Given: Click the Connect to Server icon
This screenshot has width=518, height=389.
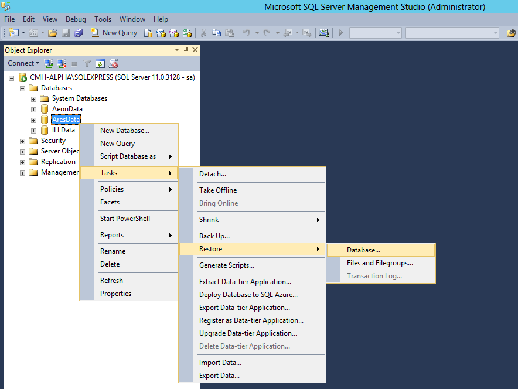Looking at the screenshot, I should click(x=48, y=63).
